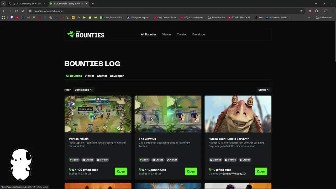Expand the Status dropdown
This screenshot has height=189, width=336.
(264, 90)
